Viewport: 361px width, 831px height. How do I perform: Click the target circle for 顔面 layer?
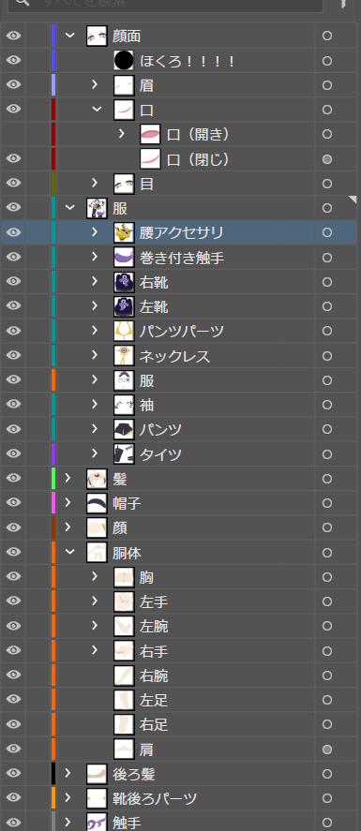pos(327,36)
